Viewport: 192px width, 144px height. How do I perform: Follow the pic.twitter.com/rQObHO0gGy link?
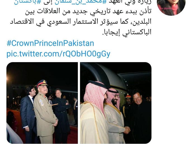(58, 54)
